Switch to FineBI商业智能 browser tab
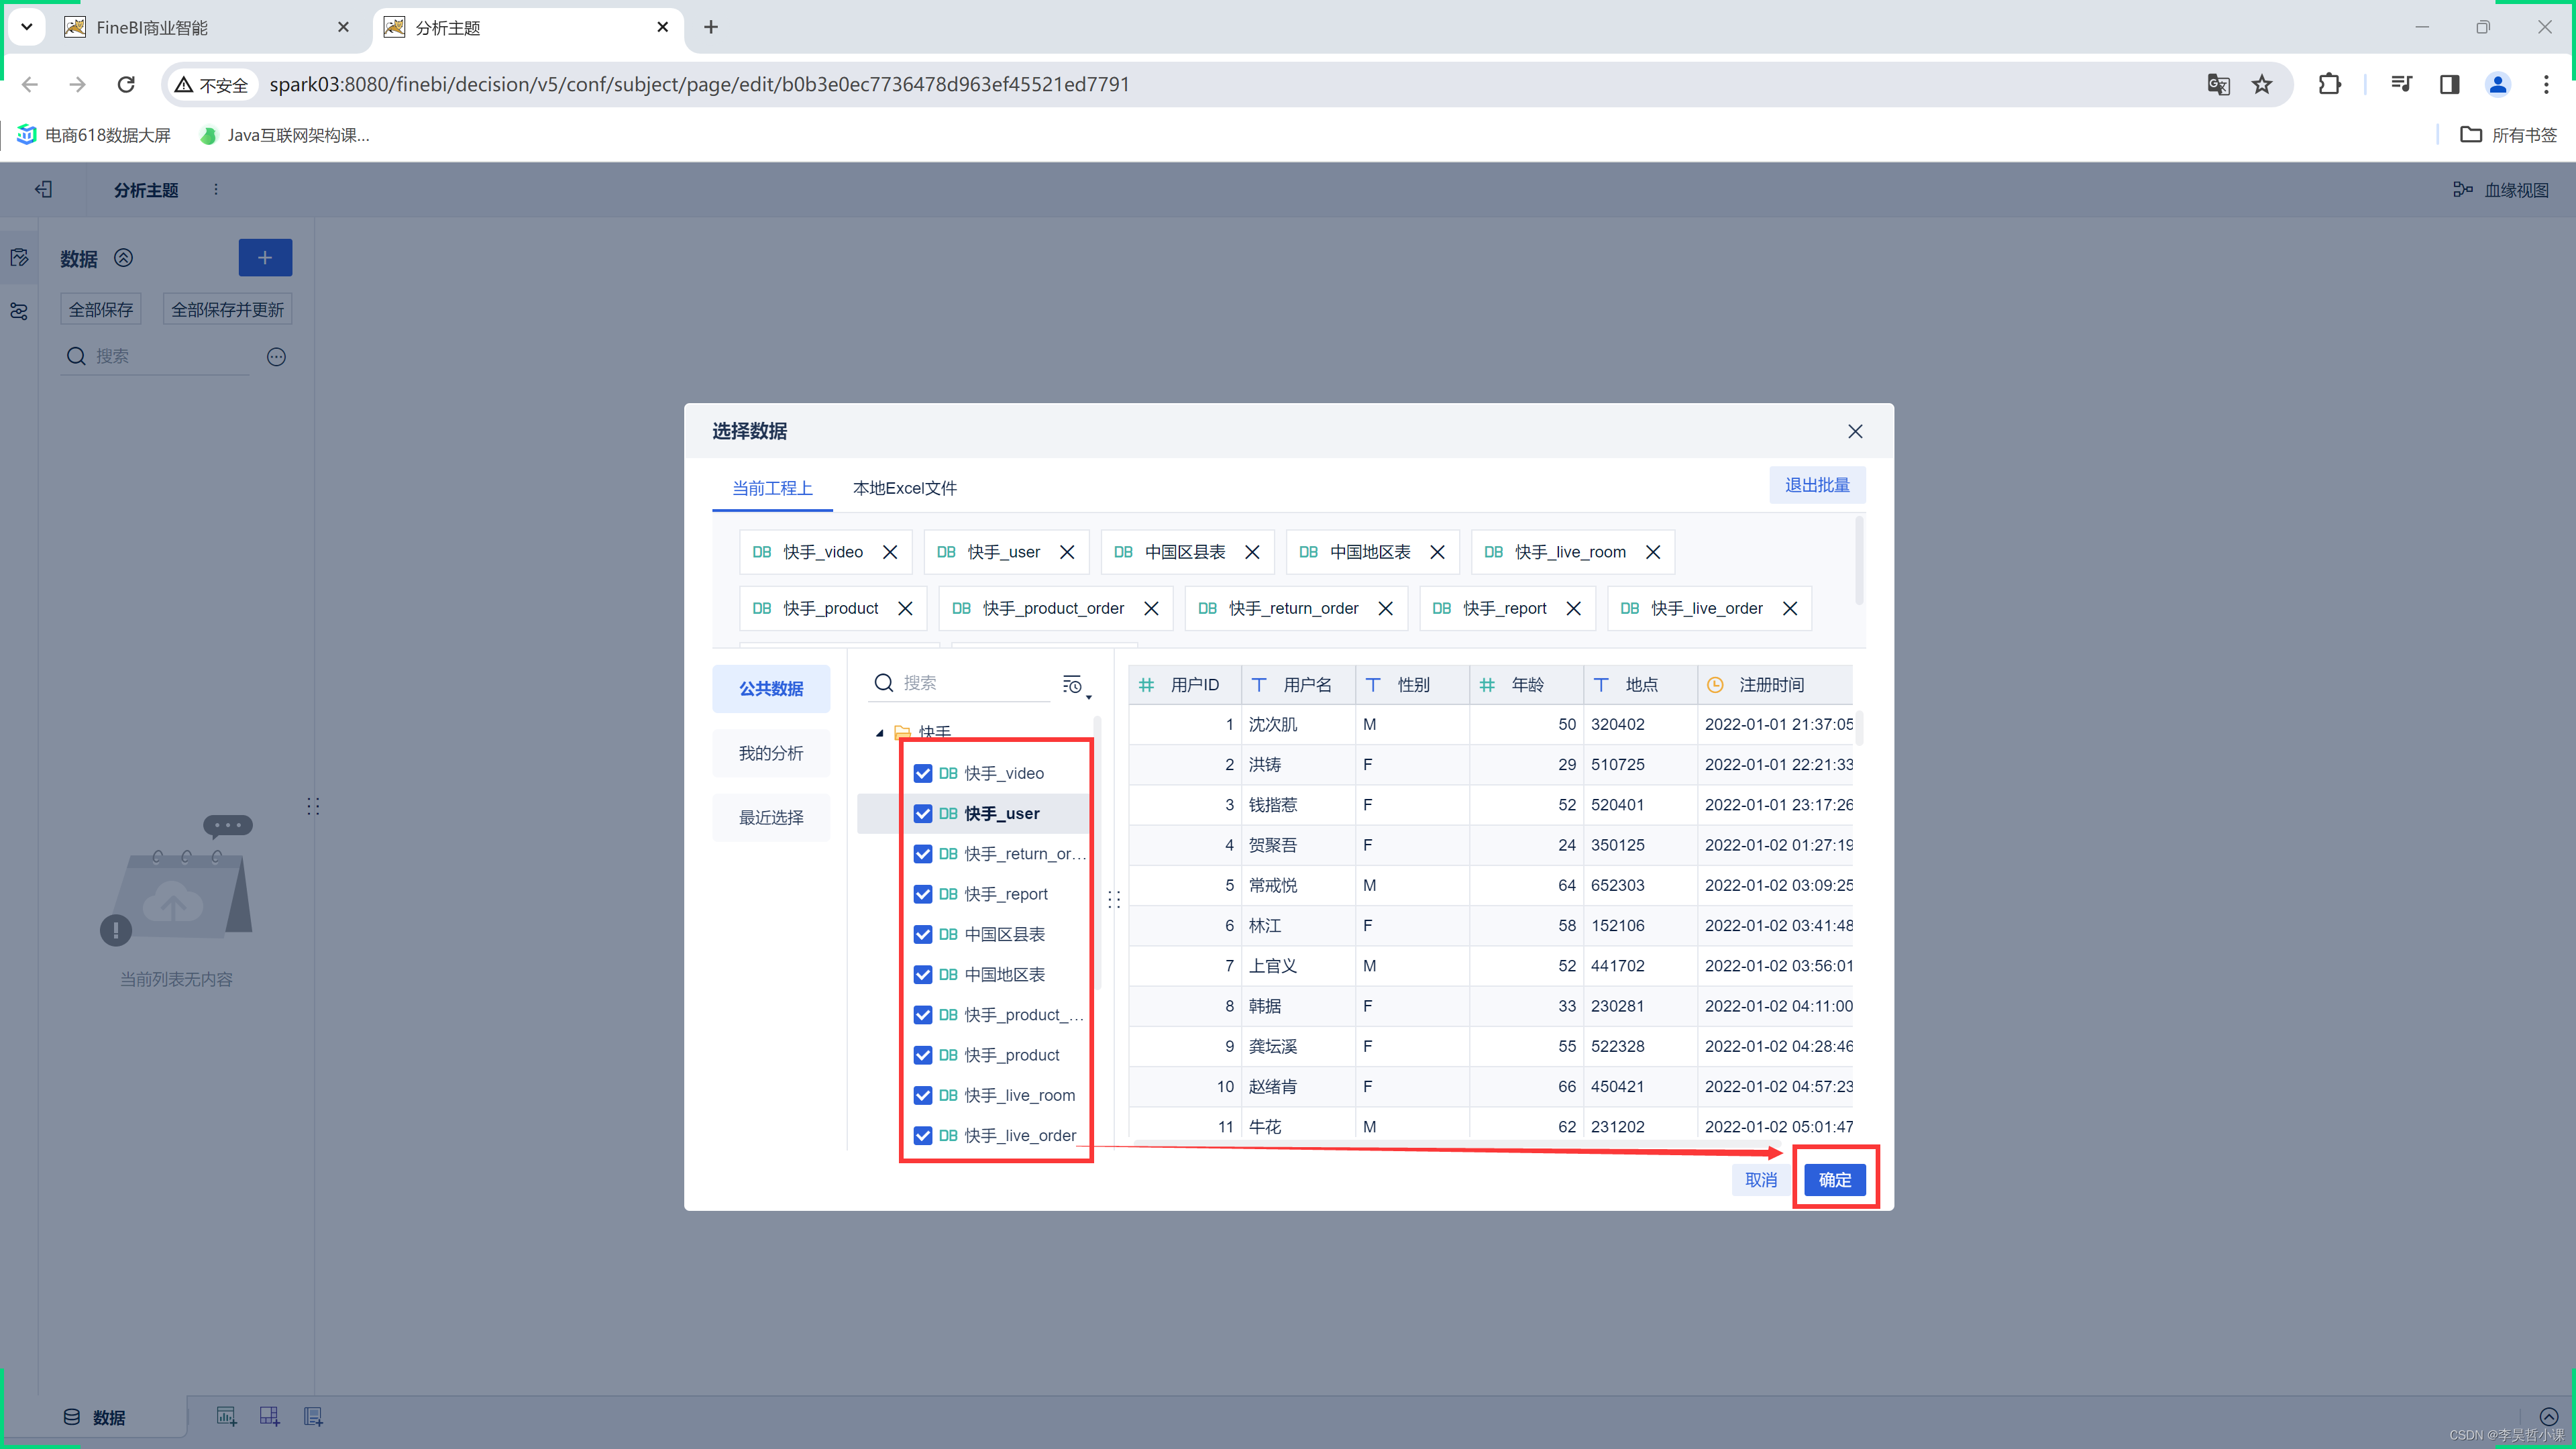This screenshot has width=2576, height=1449. tap(208, 27)
